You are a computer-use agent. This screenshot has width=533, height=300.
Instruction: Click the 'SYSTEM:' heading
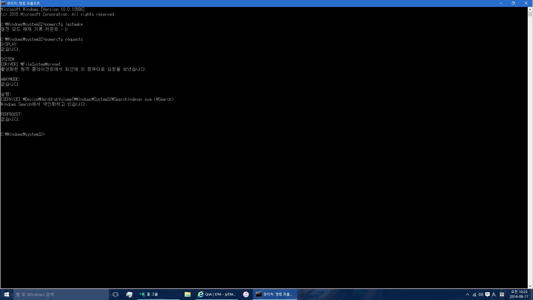click(x=8, y=59)
